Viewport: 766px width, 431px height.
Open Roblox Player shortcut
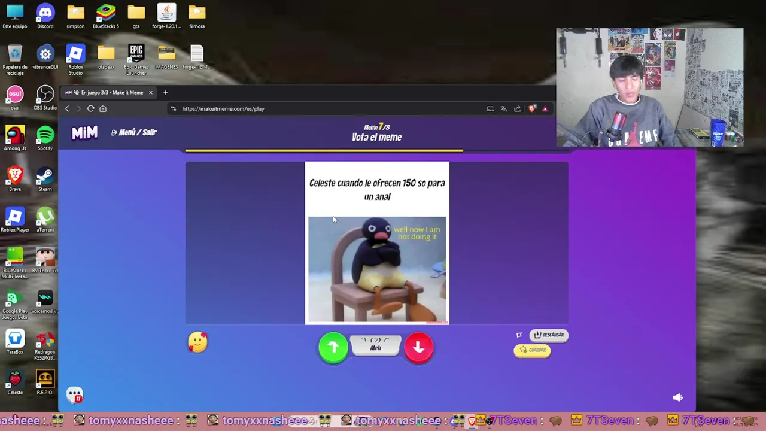15,220
